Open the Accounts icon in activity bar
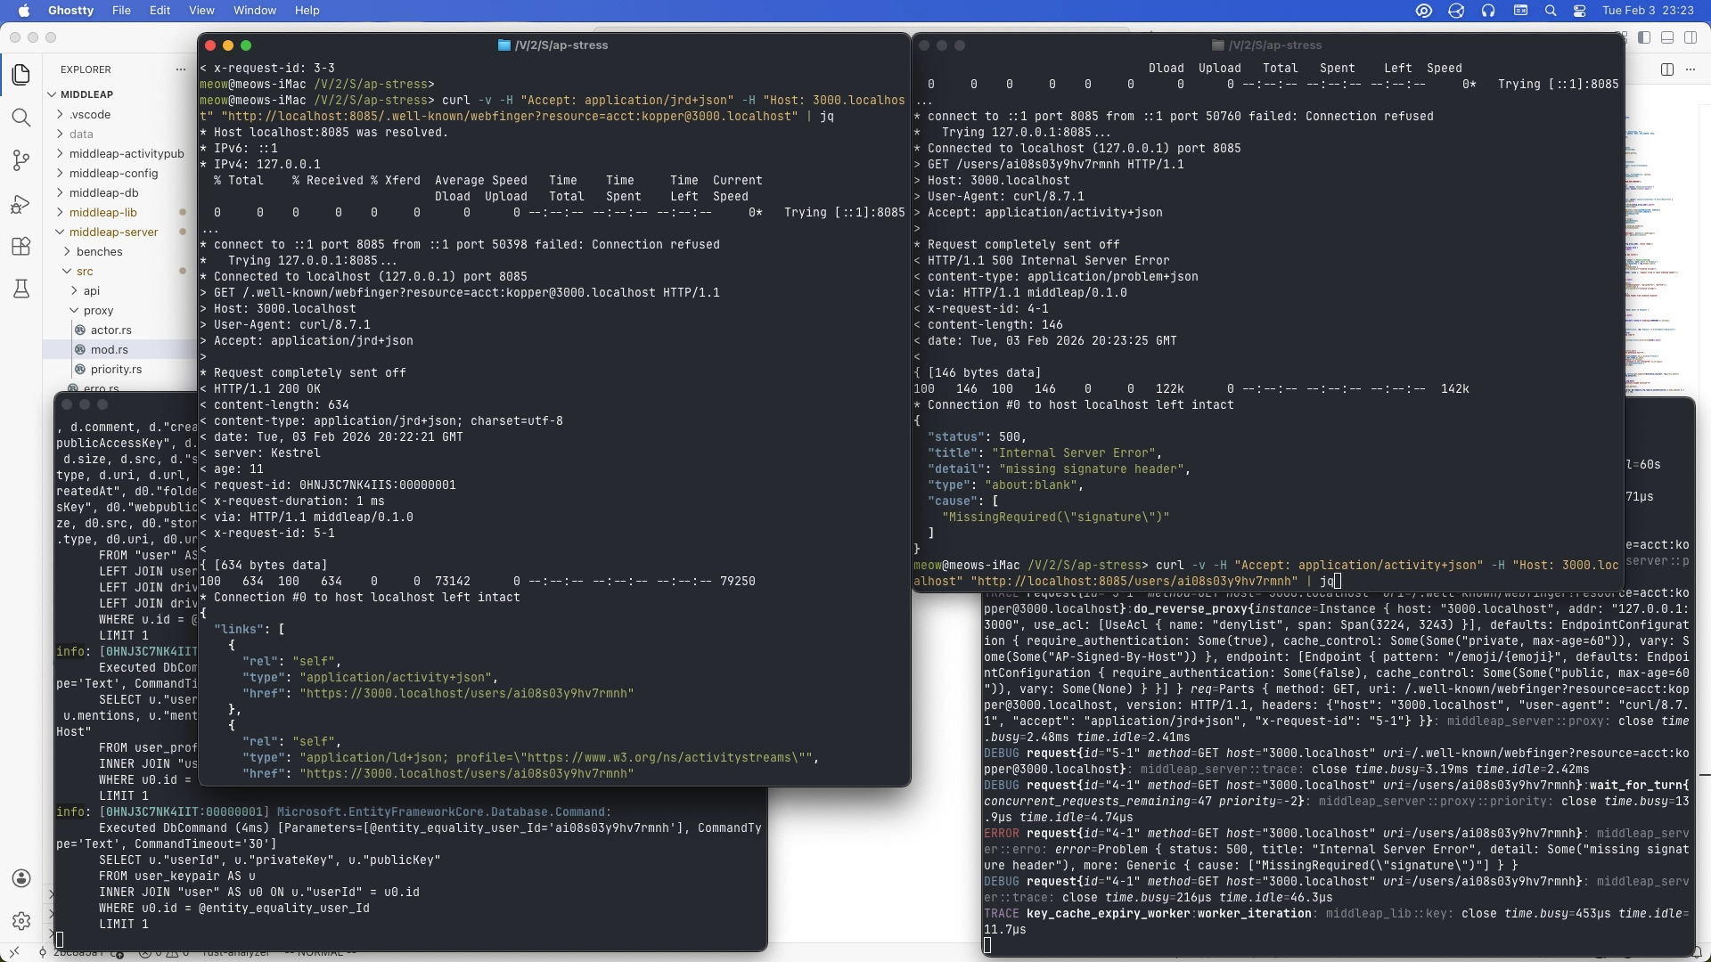 21,878
